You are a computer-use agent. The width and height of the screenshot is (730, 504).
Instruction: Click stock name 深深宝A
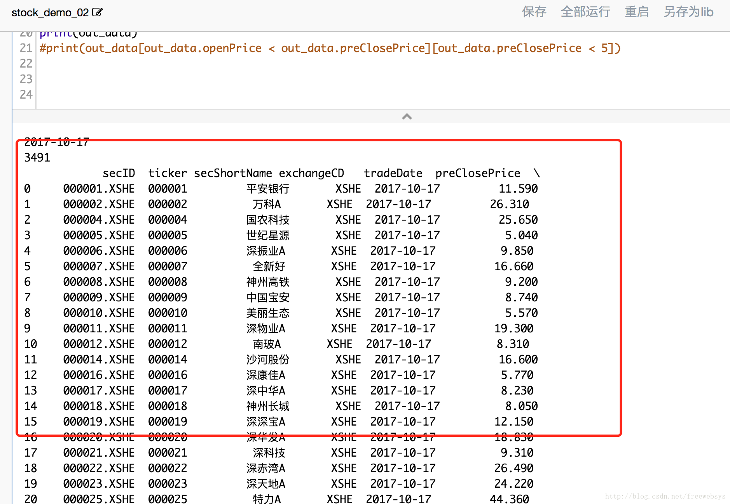[x=266, y=422]
